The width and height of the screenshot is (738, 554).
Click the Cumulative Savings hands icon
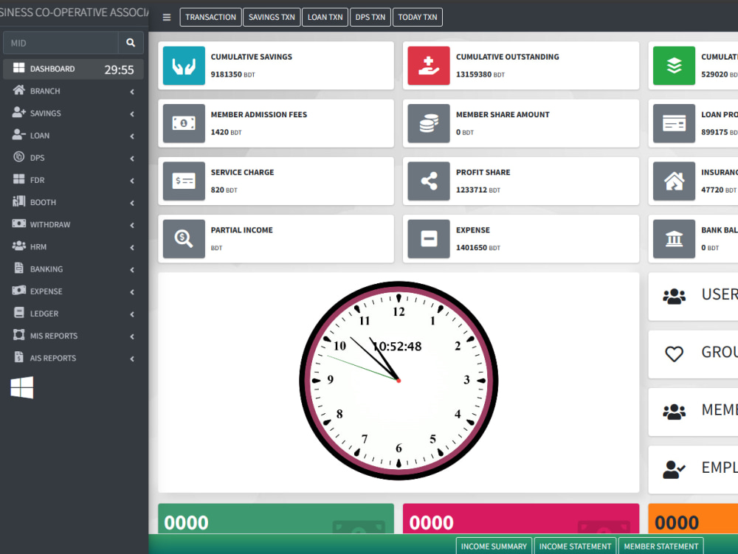pos(184,66)
